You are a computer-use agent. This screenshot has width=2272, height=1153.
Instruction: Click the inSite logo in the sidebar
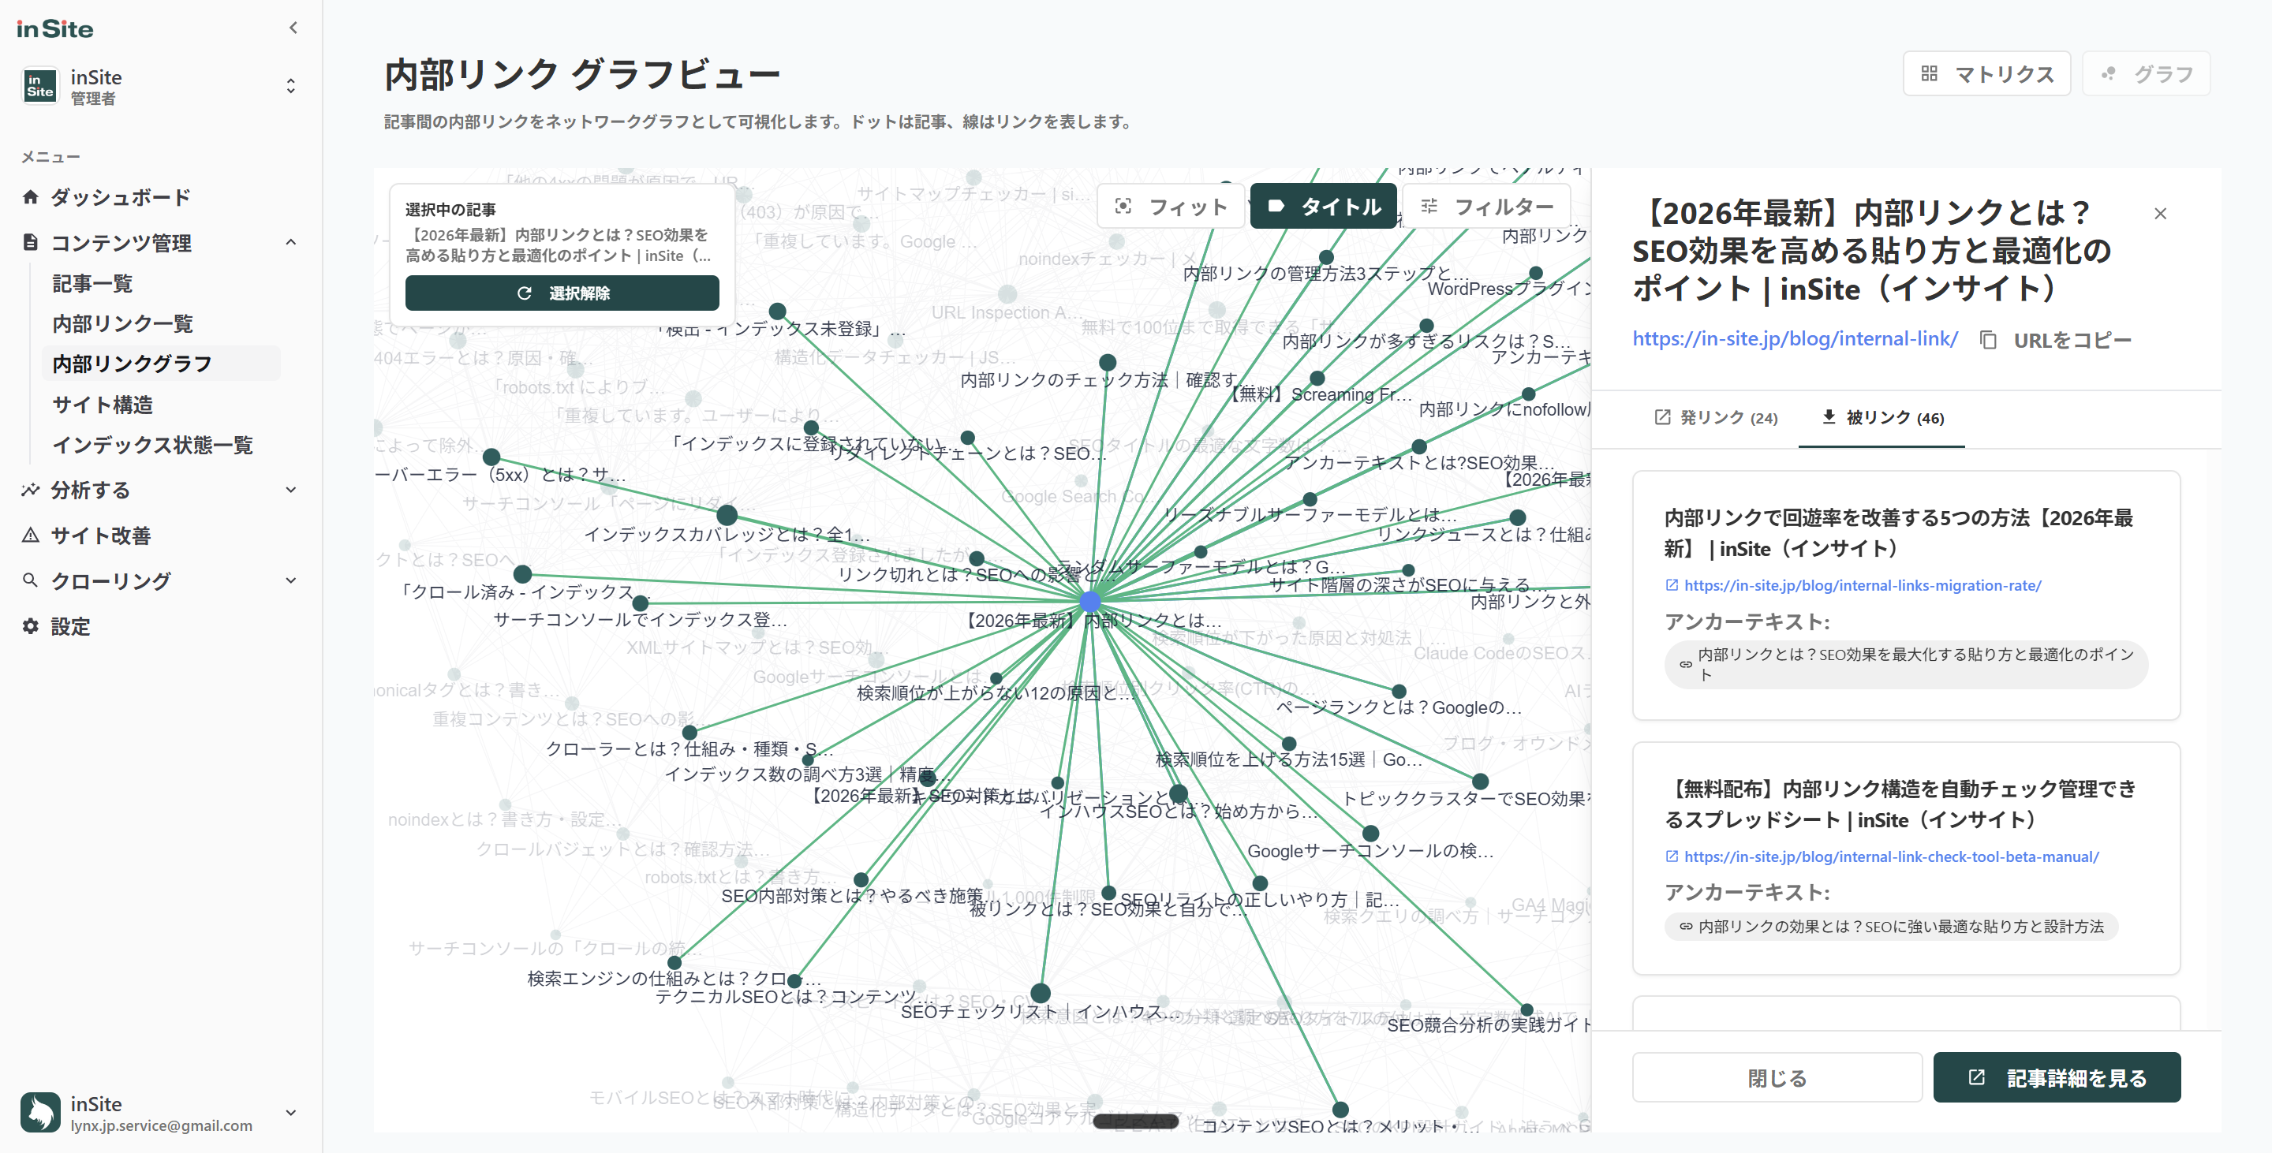coord(55,28)
